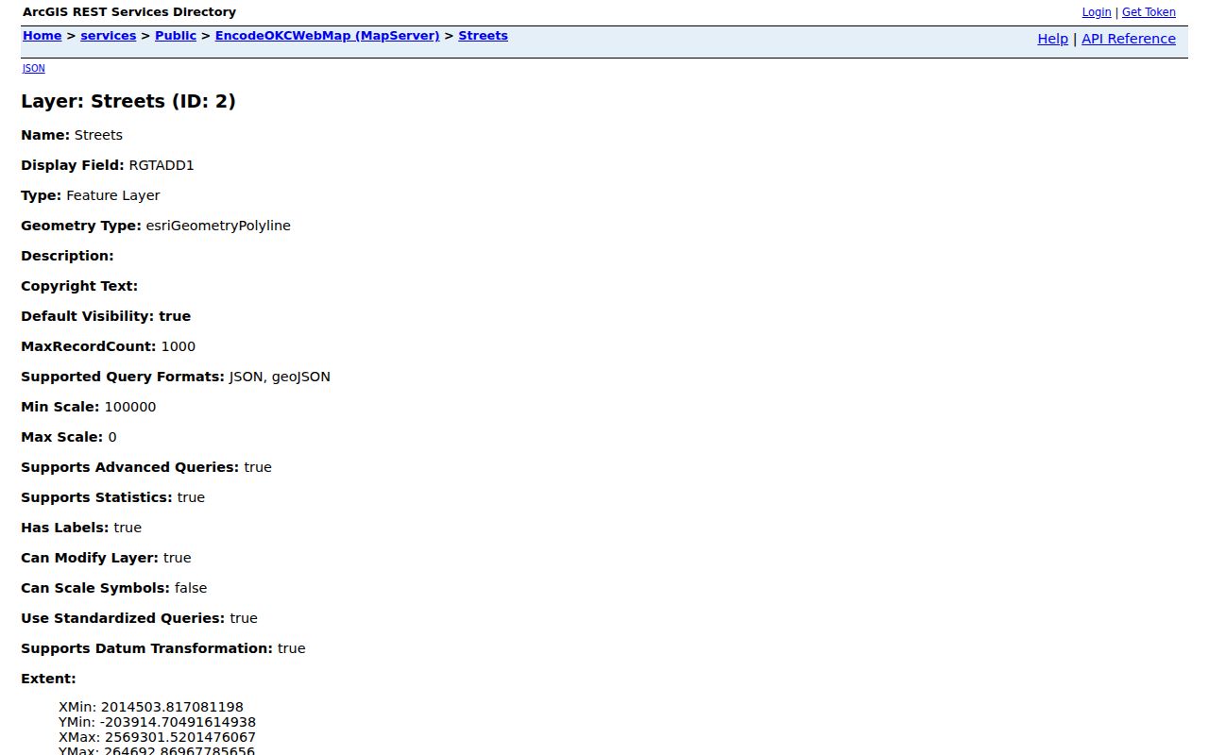Image resolution: width=1209 pixels, height=755 pixels.
Task: Click the 'Name: Streets' line
Action: 72,135
